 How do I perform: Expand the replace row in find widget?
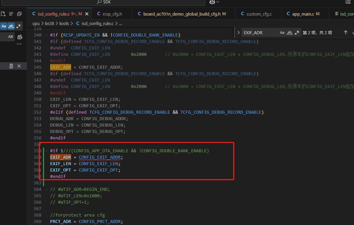tap(238, 33)
